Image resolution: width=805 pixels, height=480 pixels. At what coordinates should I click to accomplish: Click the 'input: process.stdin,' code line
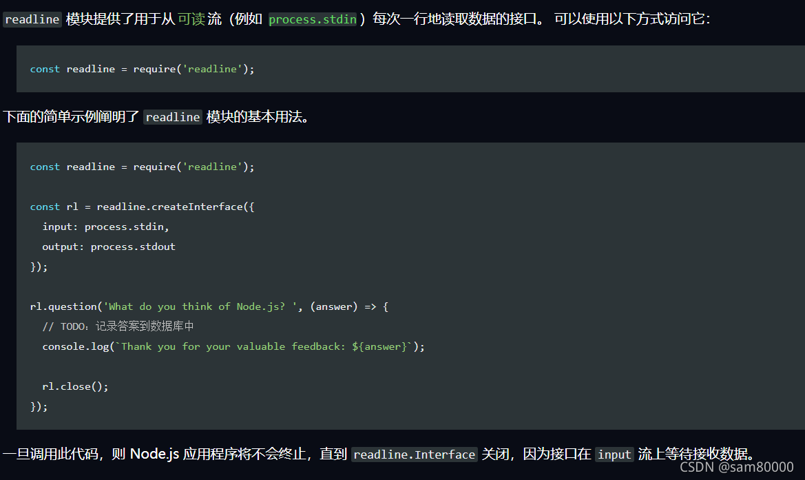[x=106, y=227]
